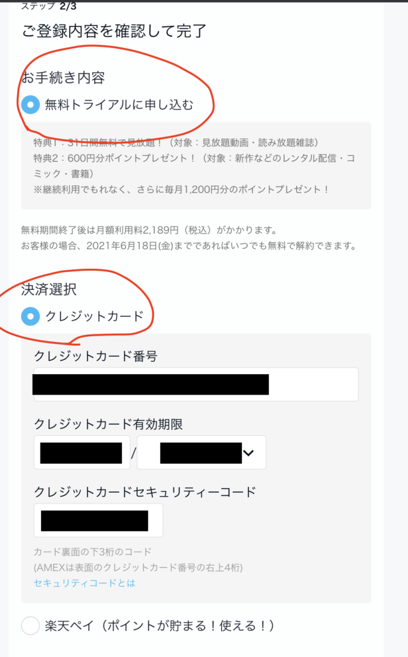This screenshot has height=657, width=408.
Task: Select the 無料トライアルに申し込む radio button
Action: [31, 105]
